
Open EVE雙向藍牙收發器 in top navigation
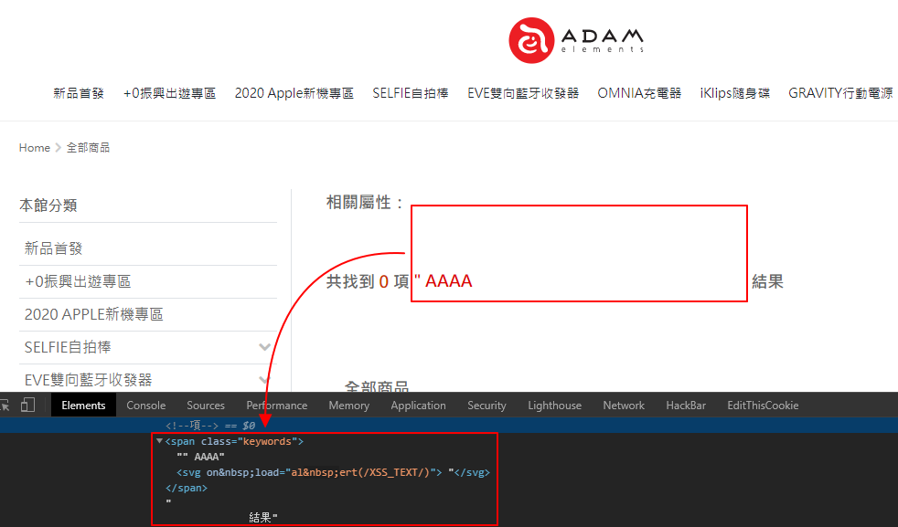pyautogui.click(x=523, y=93)
